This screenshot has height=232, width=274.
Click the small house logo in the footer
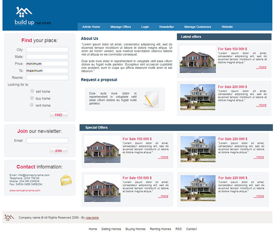pyautogui.click(x=9, y=217)
